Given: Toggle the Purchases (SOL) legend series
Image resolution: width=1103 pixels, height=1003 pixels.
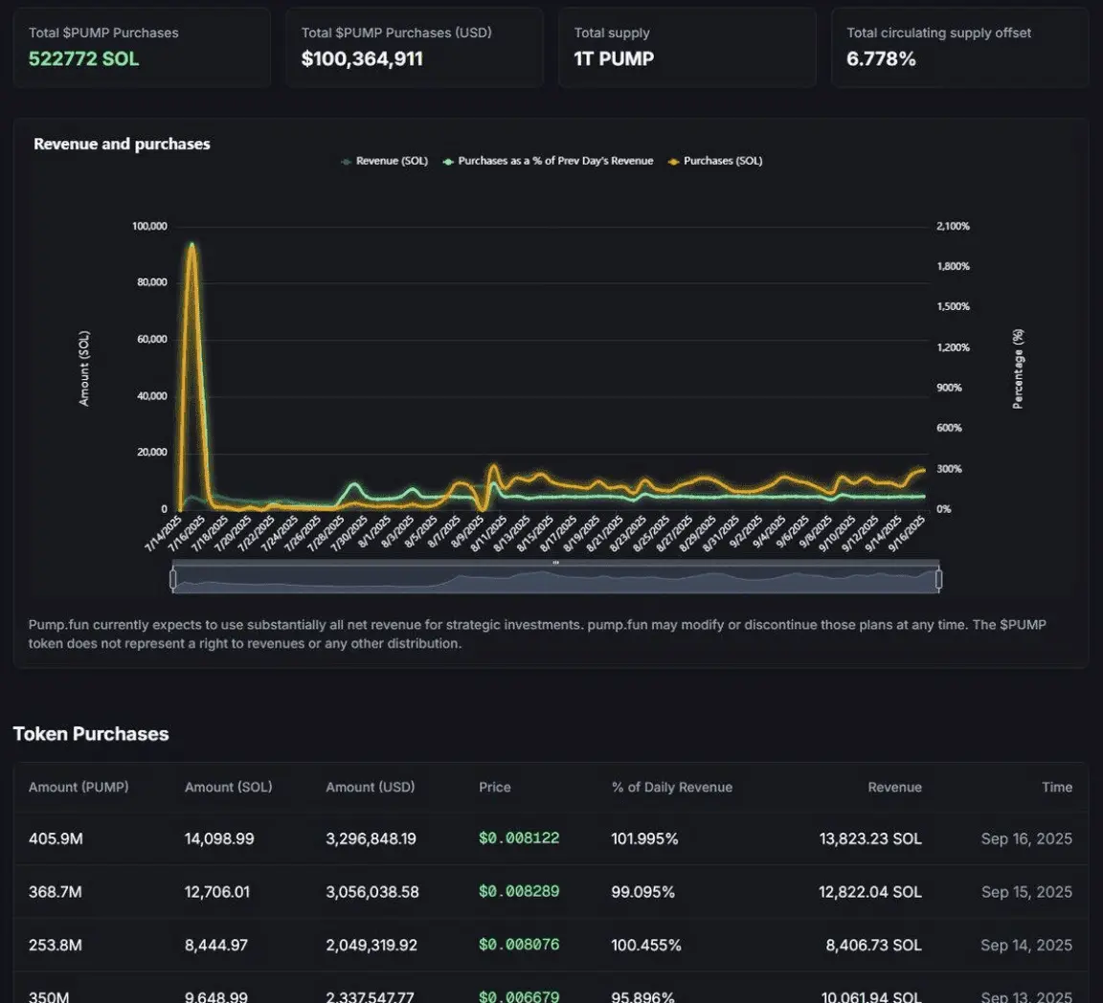Looking at the screenshot, I should [x=714, y=161].
